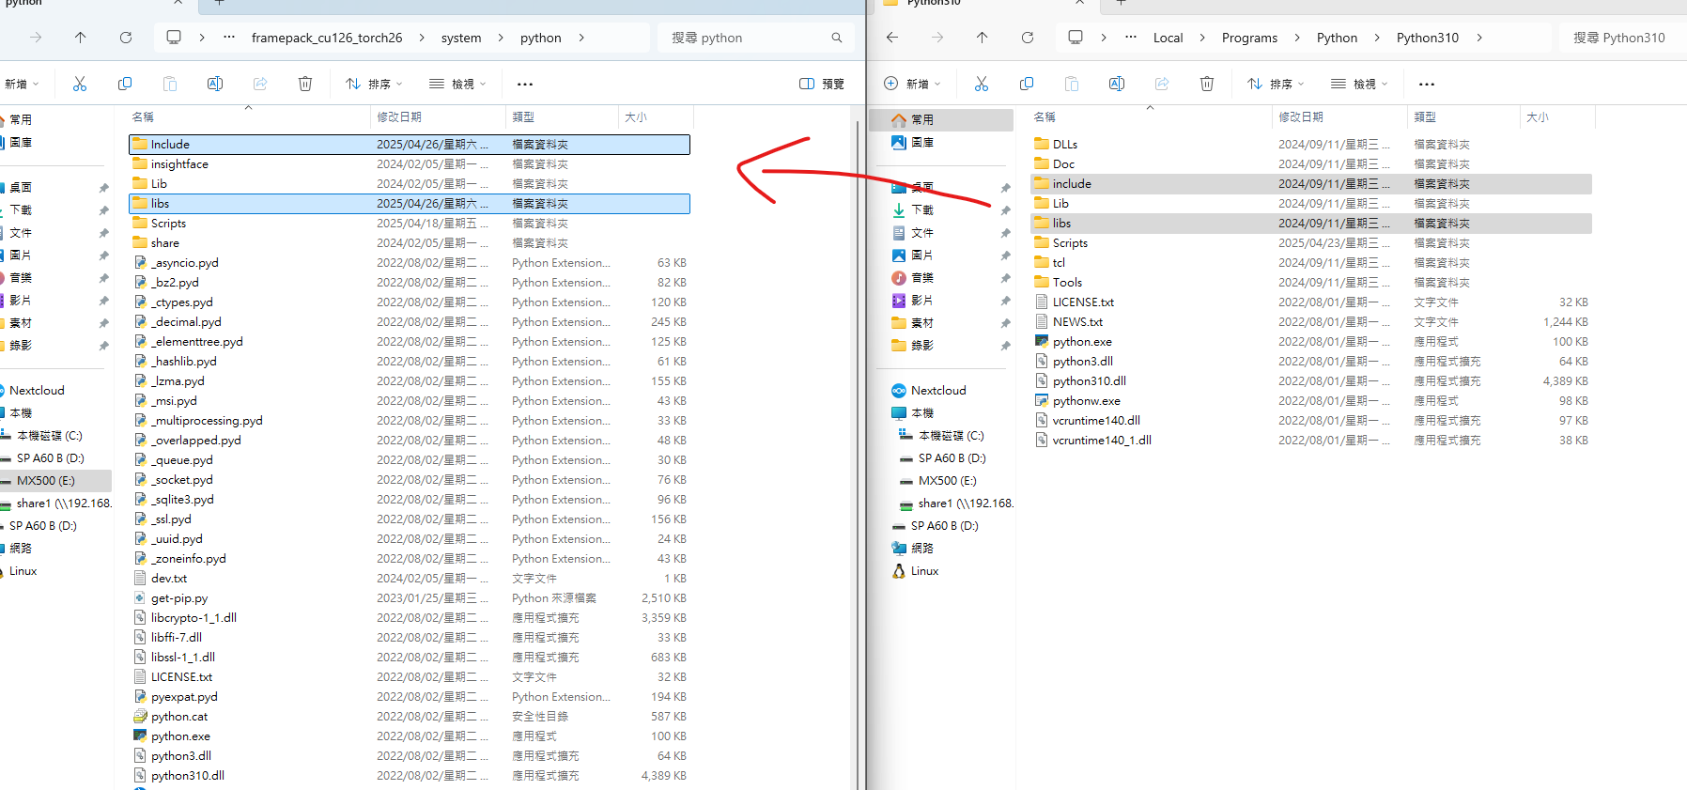Viewport: 1687px width, 790px height.
Task: Click chevron after python in left address bar
Action: tap(581, 38)
